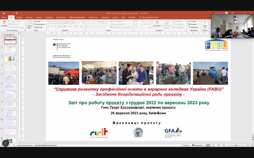Viewport: 254px width, 158px height.
Task: Switch to the Bildschirmpräsentation tab
Action: tap(77, 17)
